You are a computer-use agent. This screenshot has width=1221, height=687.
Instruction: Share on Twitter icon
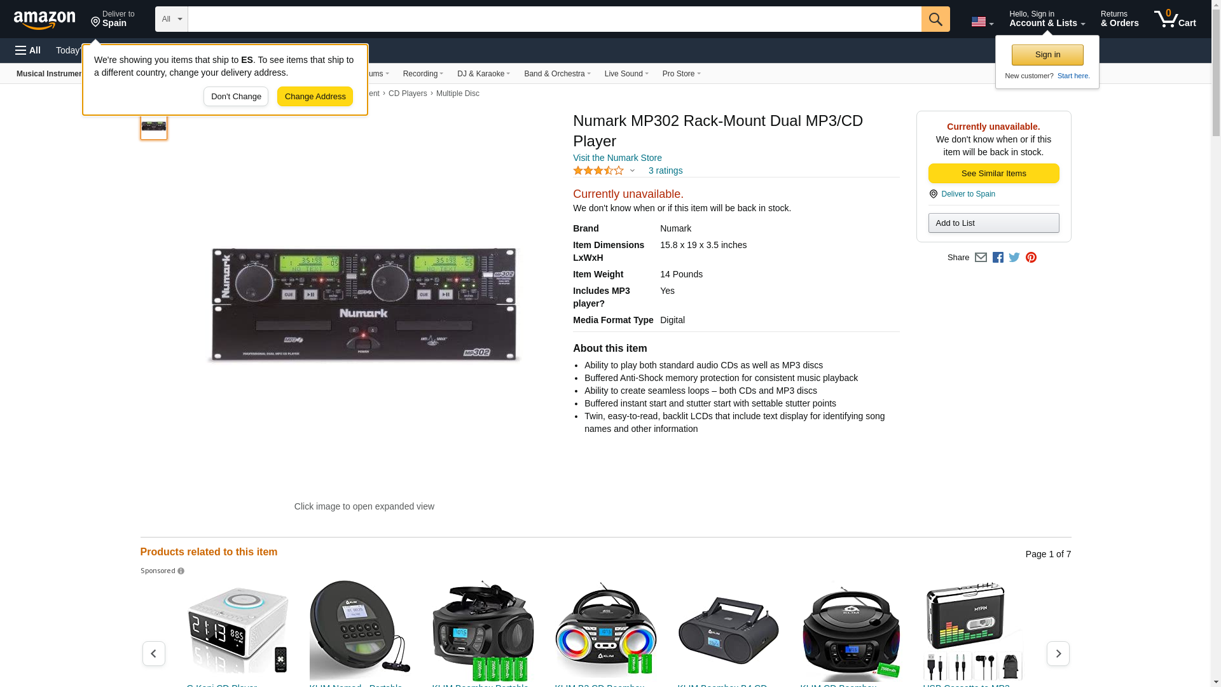[x=1014, y=258]
